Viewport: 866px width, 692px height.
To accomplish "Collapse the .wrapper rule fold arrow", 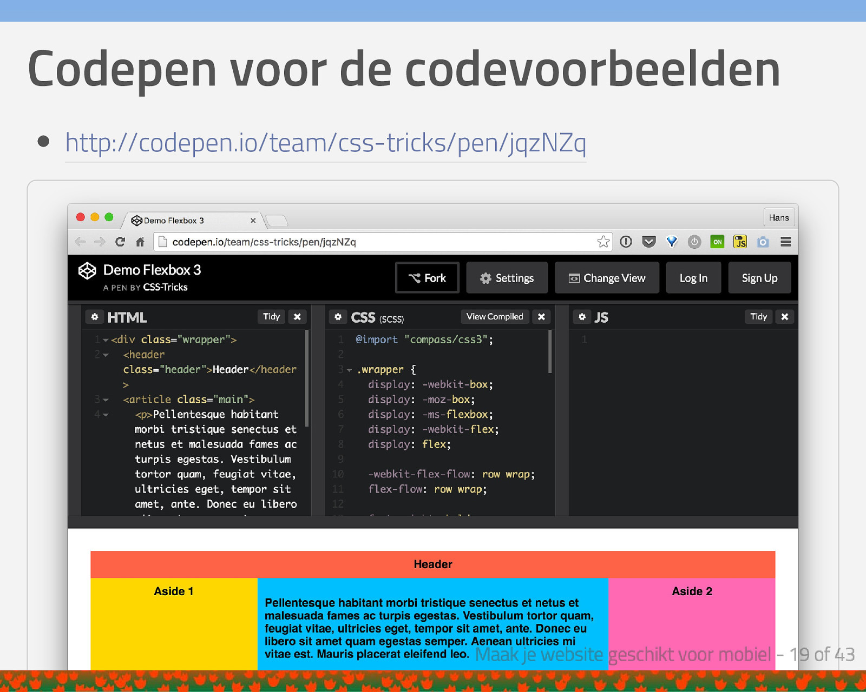I will point(349,370).
